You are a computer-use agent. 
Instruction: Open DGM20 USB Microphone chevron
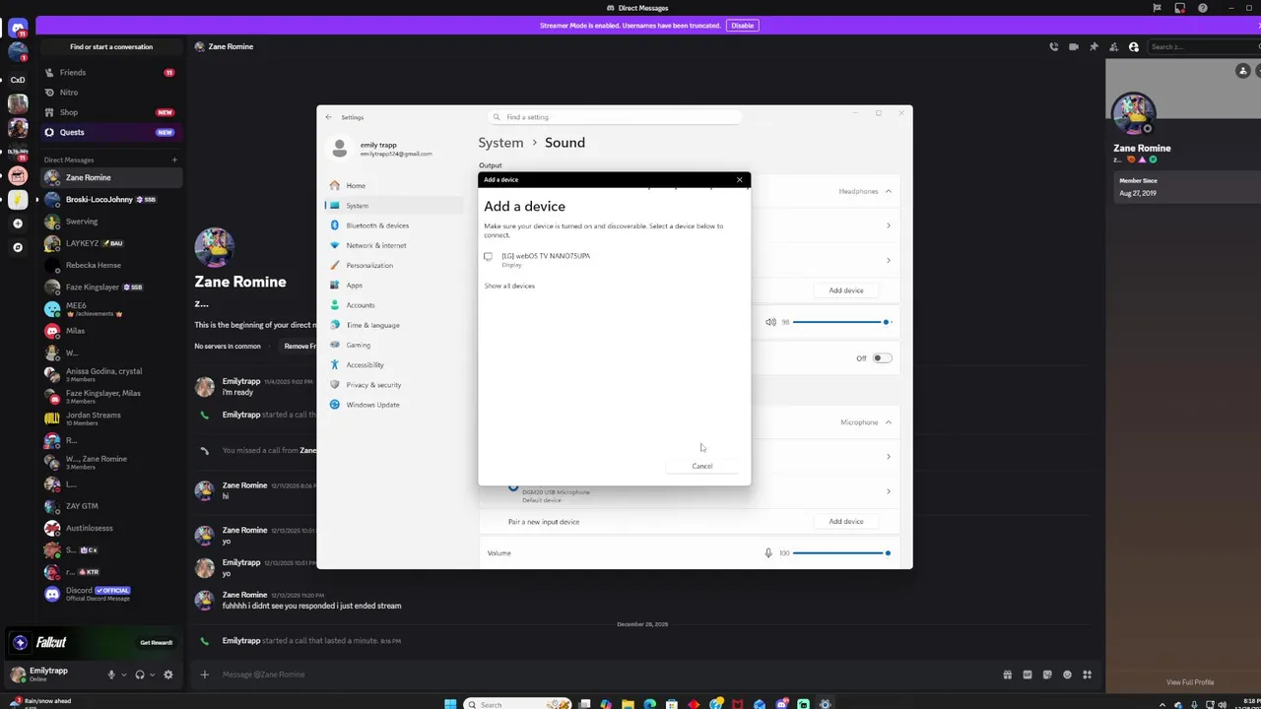tap(888, 490)
